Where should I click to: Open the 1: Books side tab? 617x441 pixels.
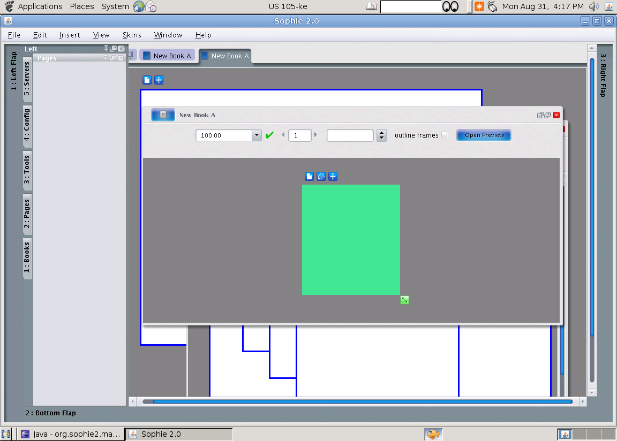(27, 257)
